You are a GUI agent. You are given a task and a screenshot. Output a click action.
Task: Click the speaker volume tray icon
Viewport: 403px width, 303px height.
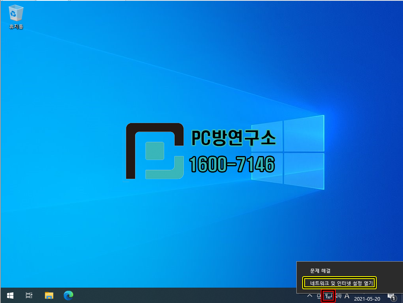pyautogui.click(x=338, y=296)
